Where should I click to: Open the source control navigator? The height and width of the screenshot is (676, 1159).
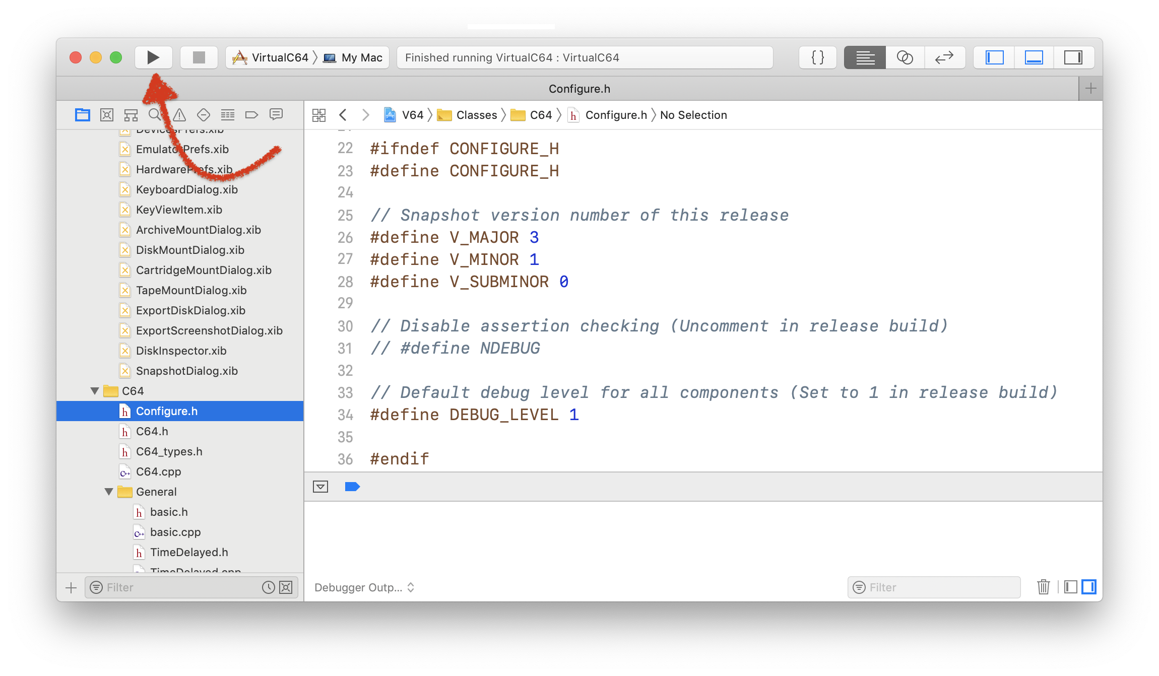click(x=107, y=115)
